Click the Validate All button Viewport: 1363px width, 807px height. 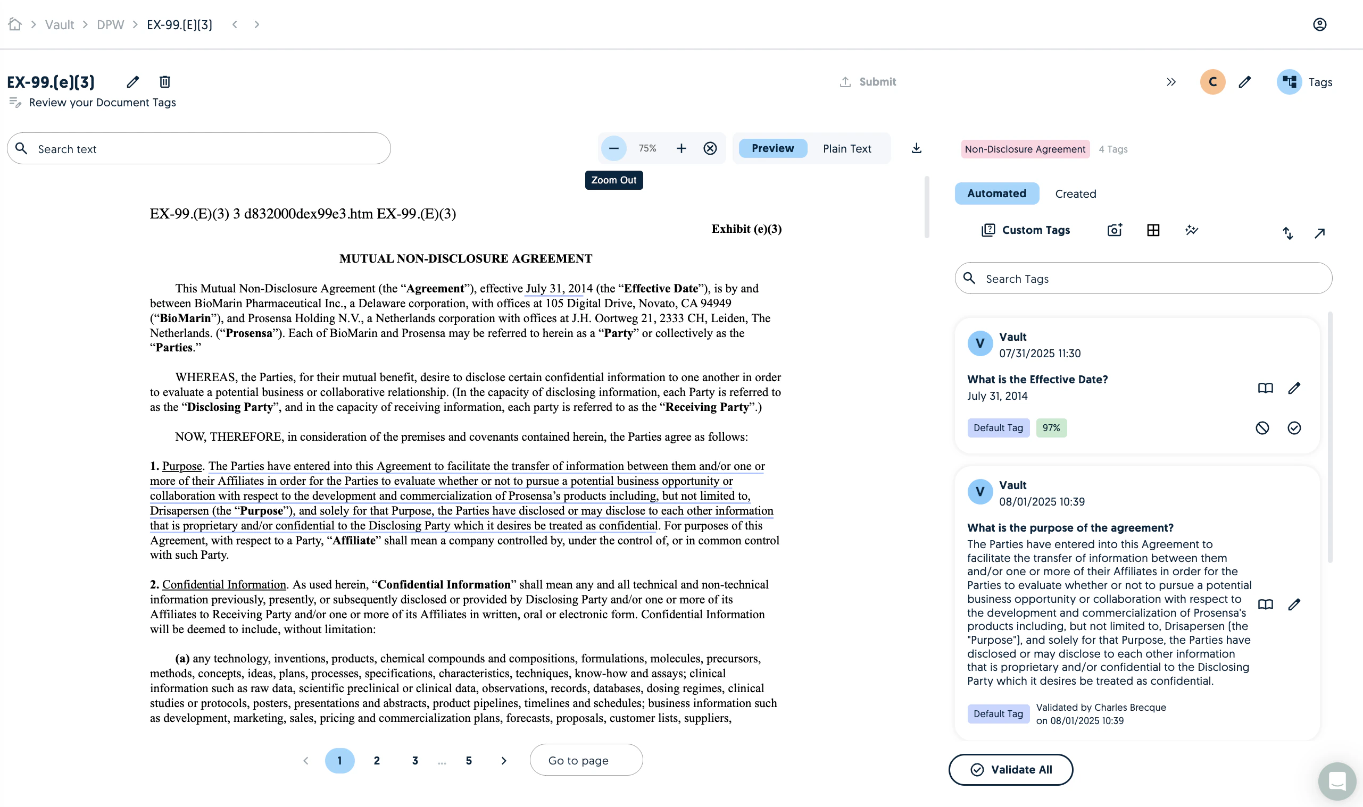pyautogui.click(x=1011, y=769)
